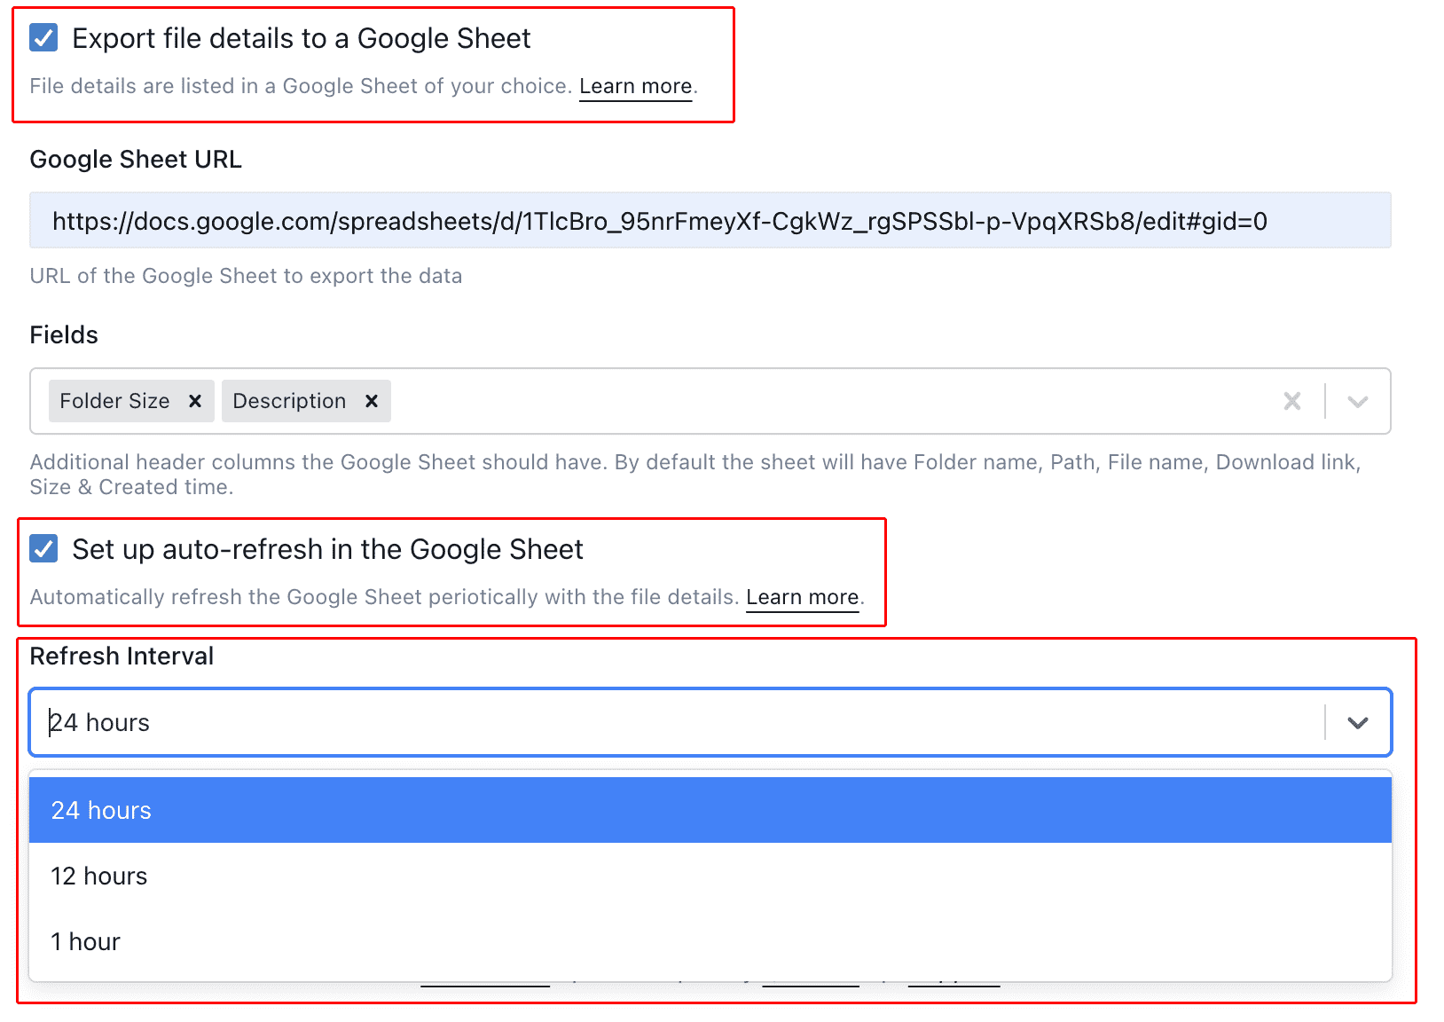1444x1022 pixels.
Task: Remove the Description field tag
Action: 372,401
